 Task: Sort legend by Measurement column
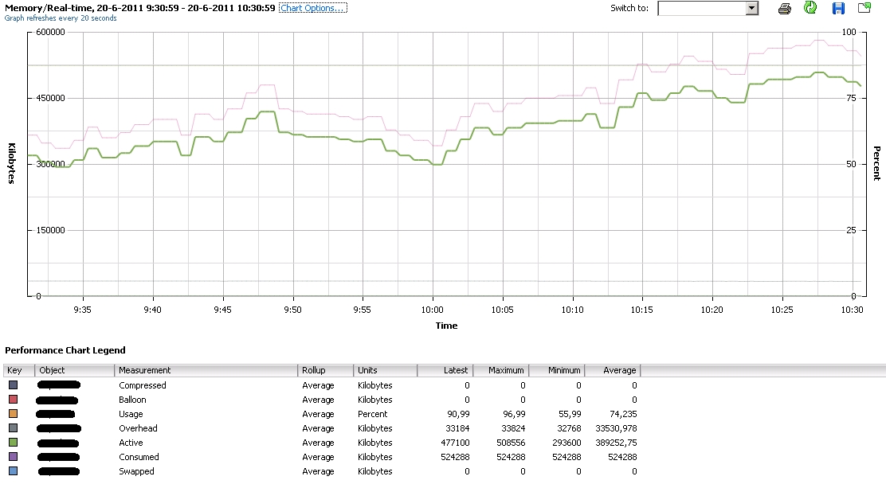pyautogui.click(x=206, y=370)
